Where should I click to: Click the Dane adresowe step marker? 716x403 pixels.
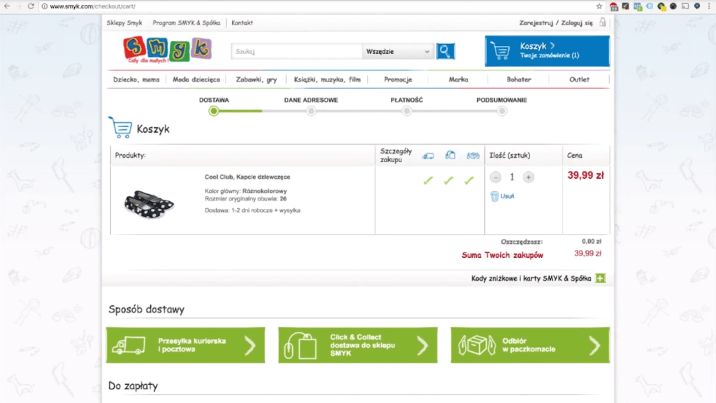[311, 111]
